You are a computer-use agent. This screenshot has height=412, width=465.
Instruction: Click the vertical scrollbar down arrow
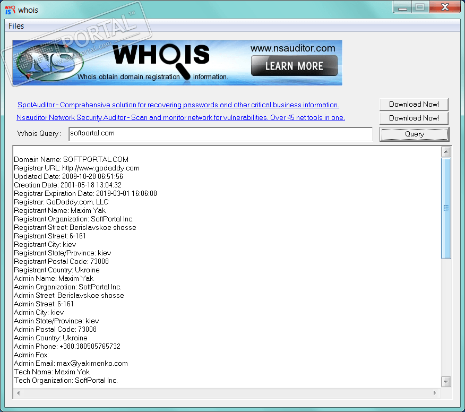pos(446,381)
